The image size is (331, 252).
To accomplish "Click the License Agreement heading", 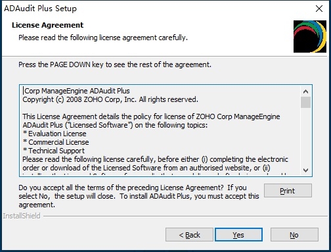I will coord(47,25).
